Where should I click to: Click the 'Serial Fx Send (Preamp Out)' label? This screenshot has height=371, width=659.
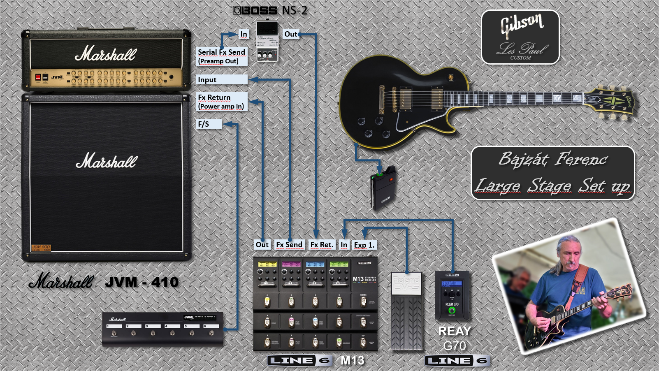(x=222, y=56)
